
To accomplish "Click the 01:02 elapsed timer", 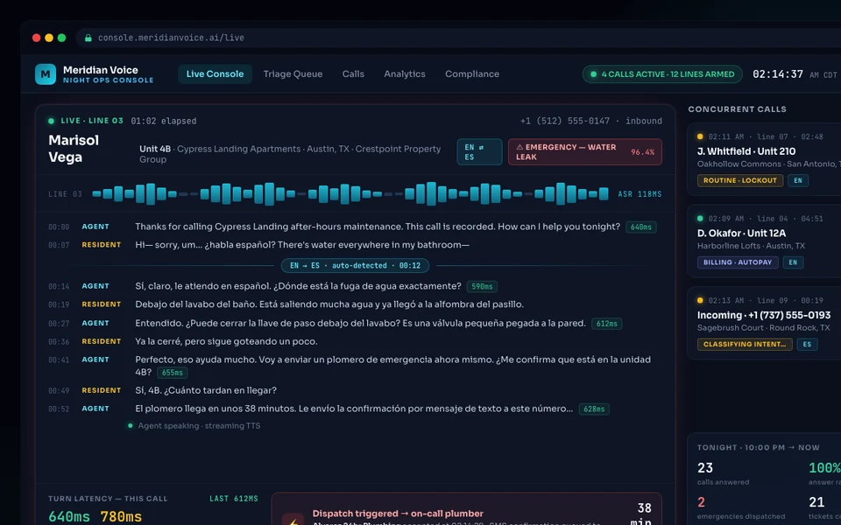I will pos(164,121).
